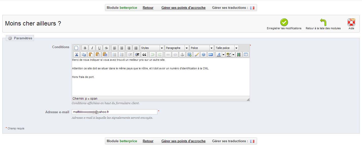
Task: Open the Paragraphe format dropdown
Action: (x=177, y=48)
